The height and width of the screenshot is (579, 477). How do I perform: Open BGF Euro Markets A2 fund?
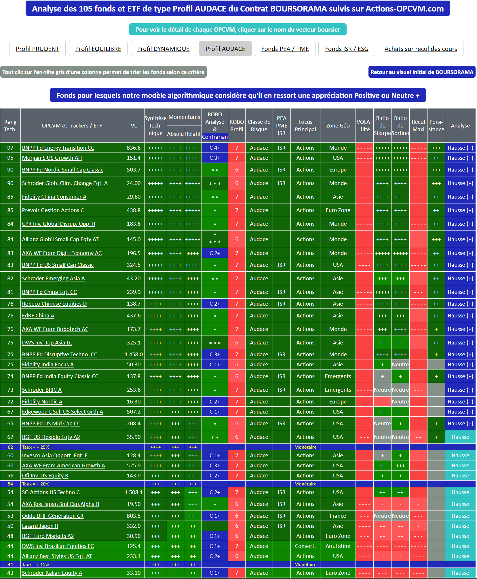[x=48, y=536]
